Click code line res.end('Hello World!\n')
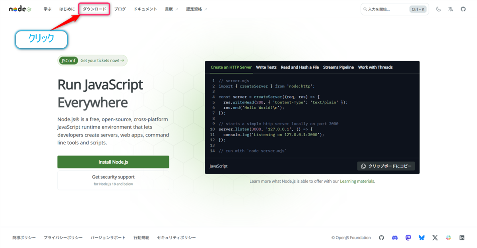Screen dimensions: 477x248 (x=254, y=107)
